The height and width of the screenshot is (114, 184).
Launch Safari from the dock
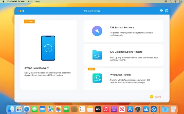coord(27,109)
